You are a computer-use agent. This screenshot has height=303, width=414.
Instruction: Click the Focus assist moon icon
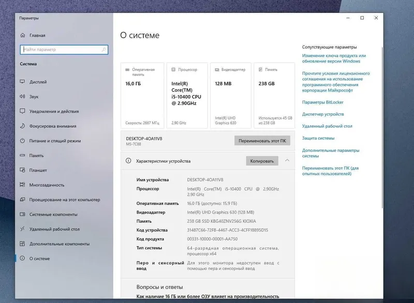[x=22, y=126]
